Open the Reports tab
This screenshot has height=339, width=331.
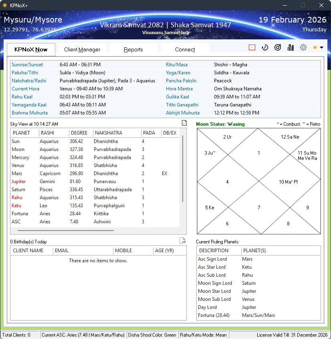coord(133,49)
